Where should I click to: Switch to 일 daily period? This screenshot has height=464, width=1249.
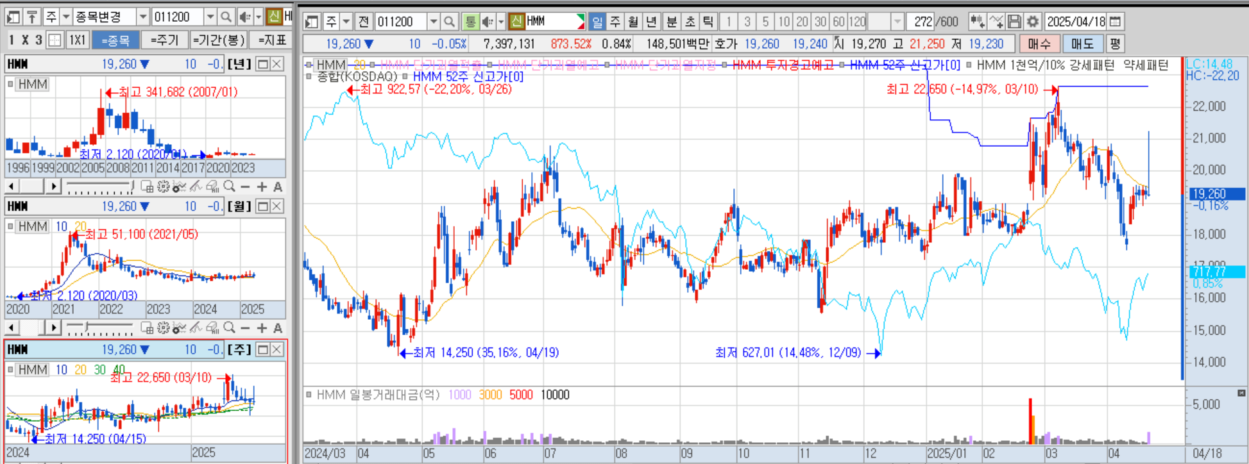click(597, 22)
